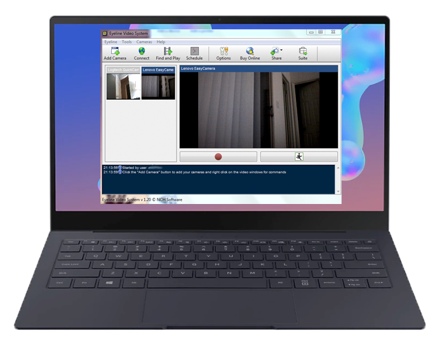Minimize the Eyeline Video System window
Viewport: 442px width, 340px height.
click(x=311, y=32)
